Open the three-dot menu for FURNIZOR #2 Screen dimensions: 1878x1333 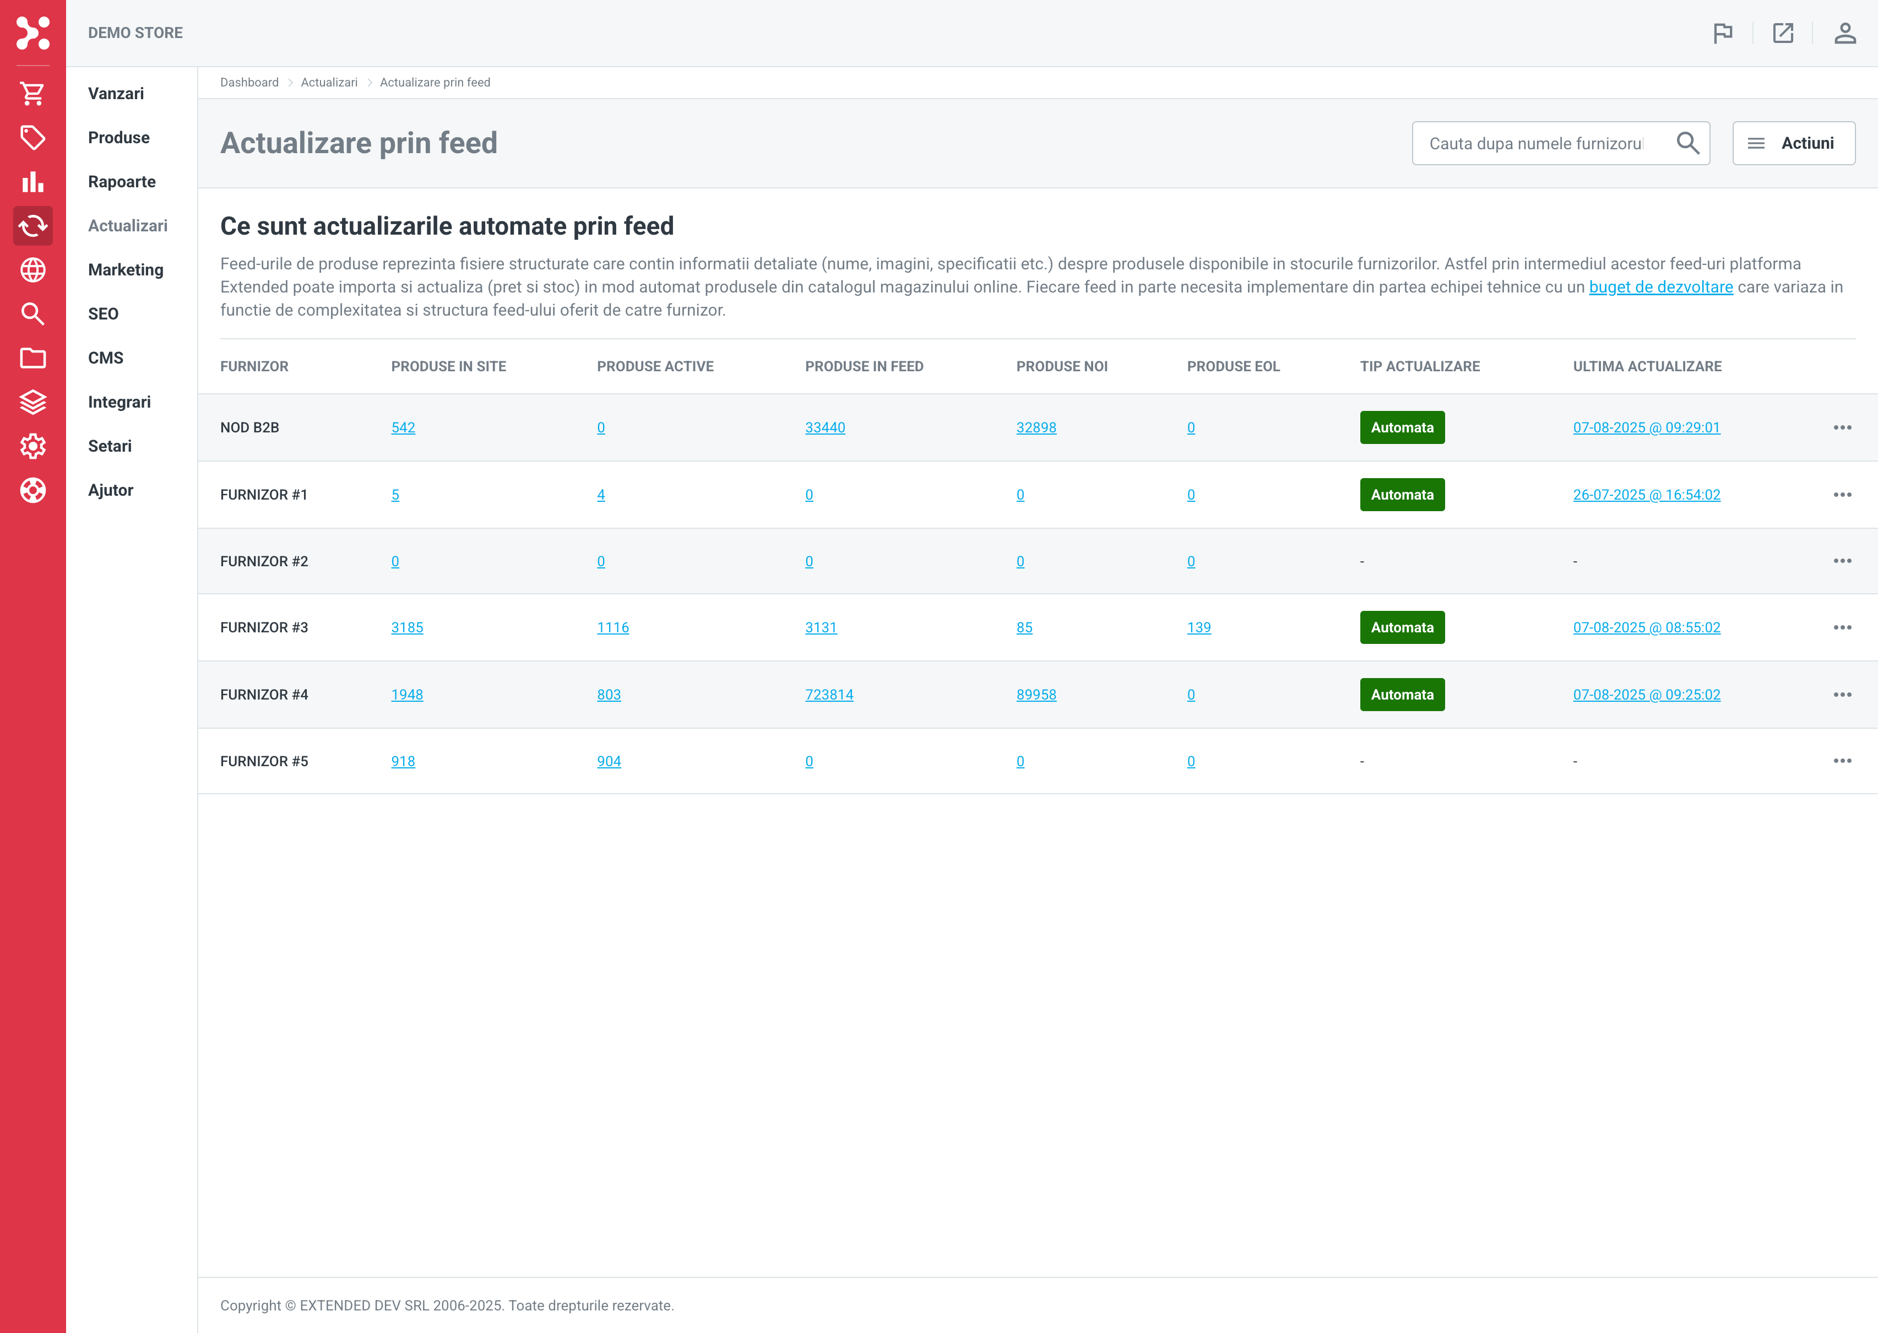[x=1843, y=561]
